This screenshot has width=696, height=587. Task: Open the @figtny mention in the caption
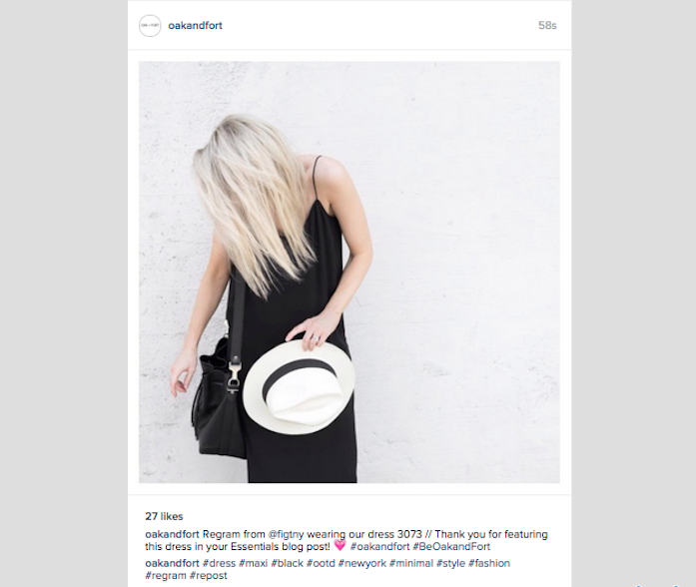click(286, 534)
